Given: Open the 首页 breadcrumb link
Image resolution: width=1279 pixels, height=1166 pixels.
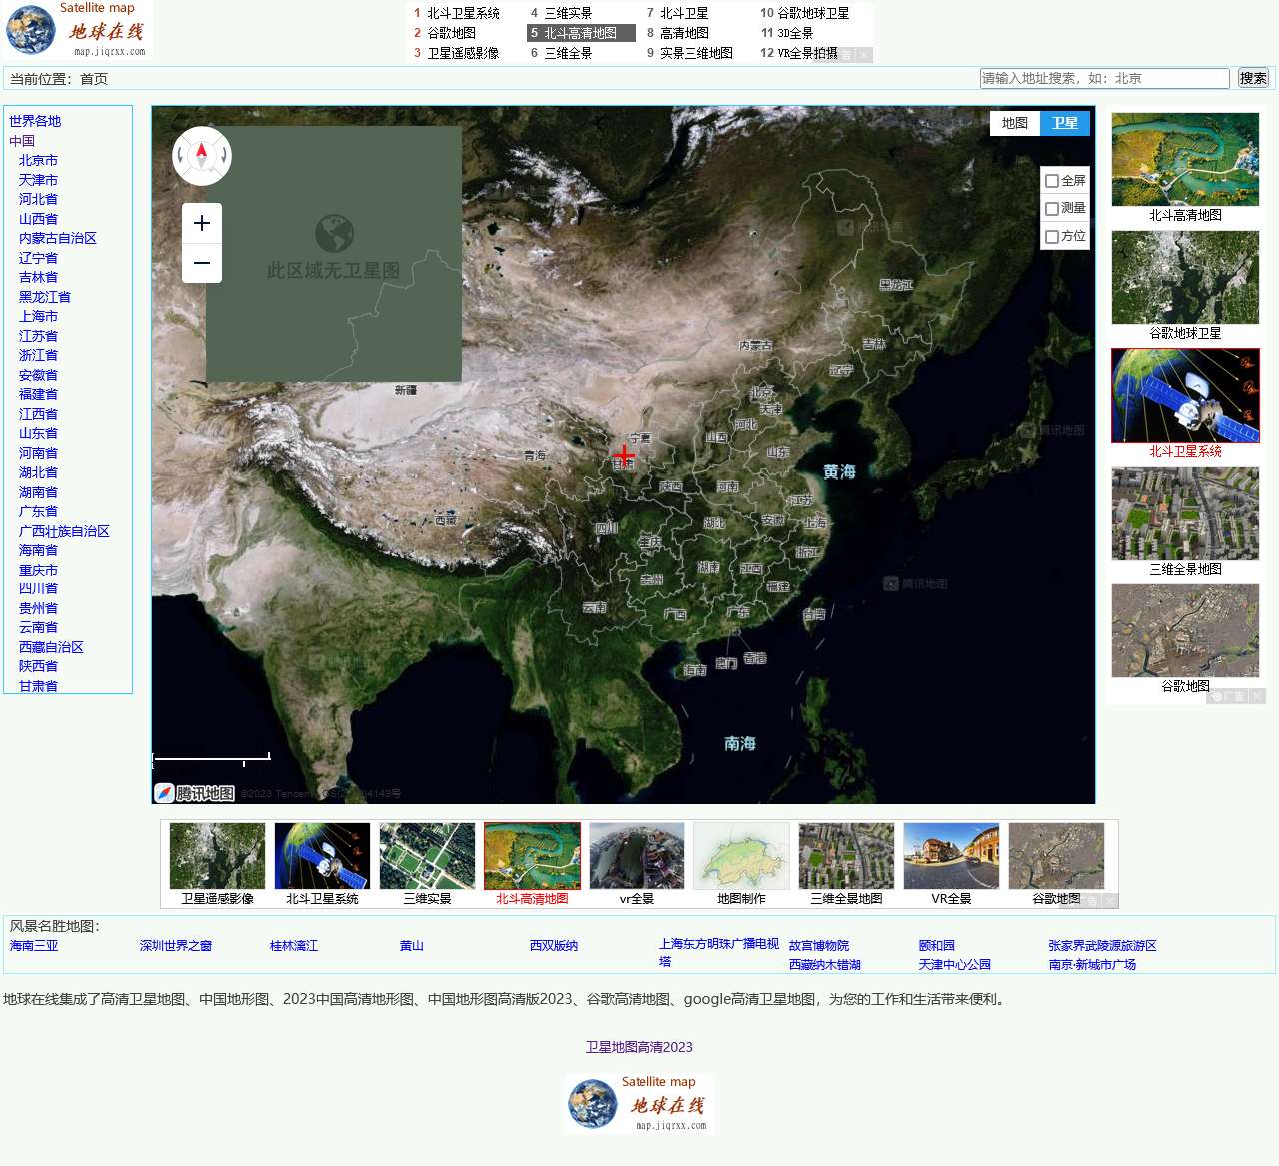Looking at the screenshot, I should point(94,79).
